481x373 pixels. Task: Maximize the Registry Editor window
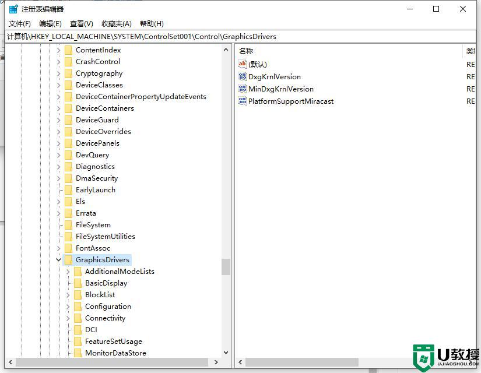(436, 9)
